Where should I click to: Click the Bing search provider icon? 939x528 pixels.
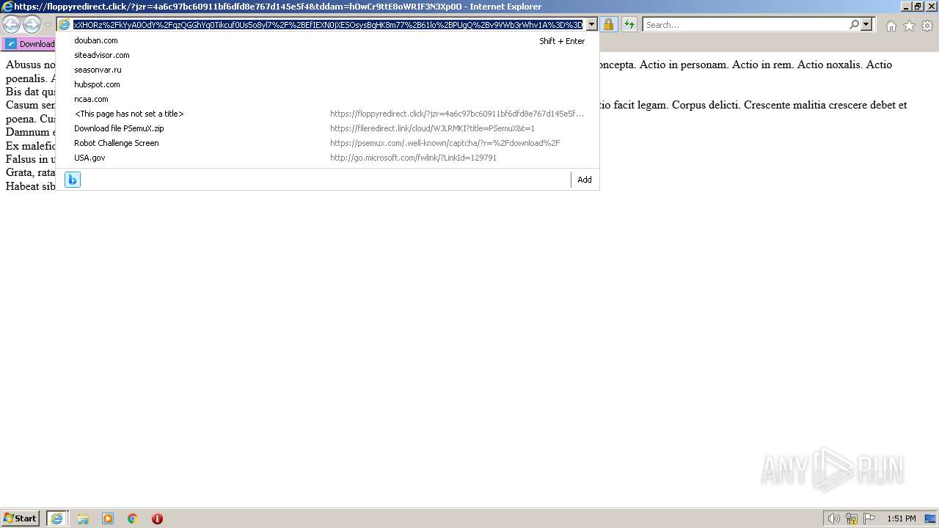point(73,180)
